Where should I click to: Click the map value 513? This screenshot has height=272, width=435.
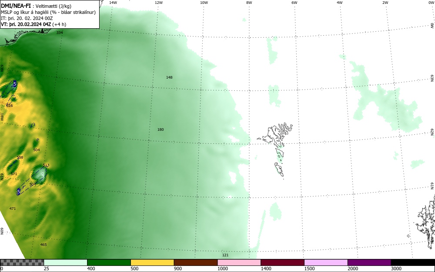pos(46,165)
